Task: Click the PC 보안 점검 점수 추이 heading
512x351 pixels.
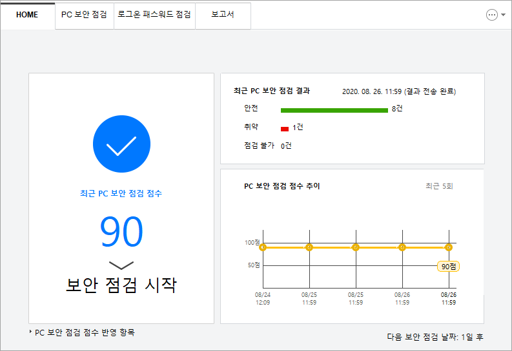Action: [282, 186]
